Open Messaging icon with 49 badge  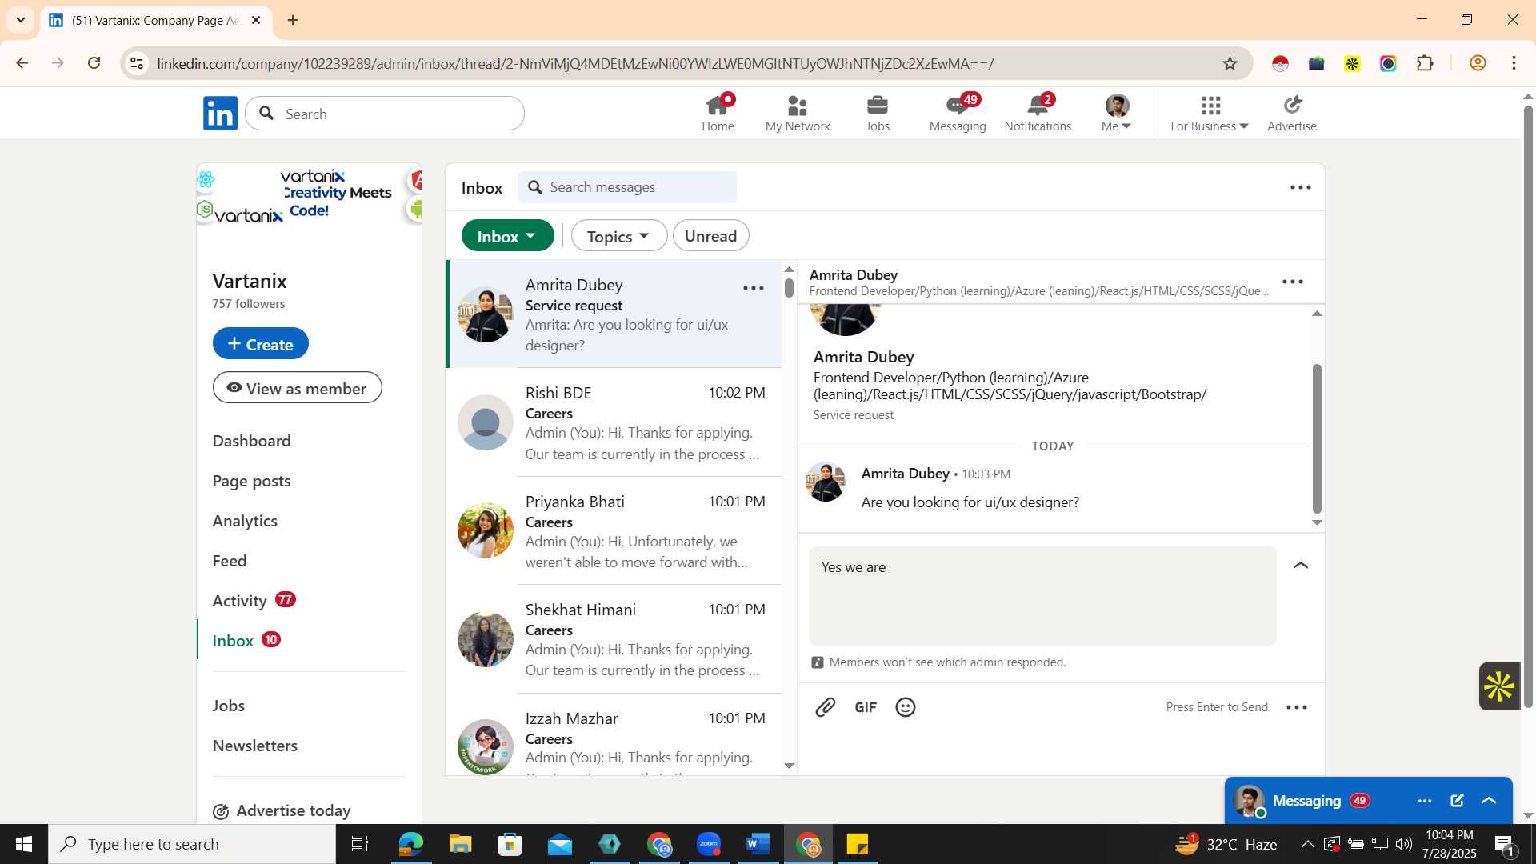958,113
